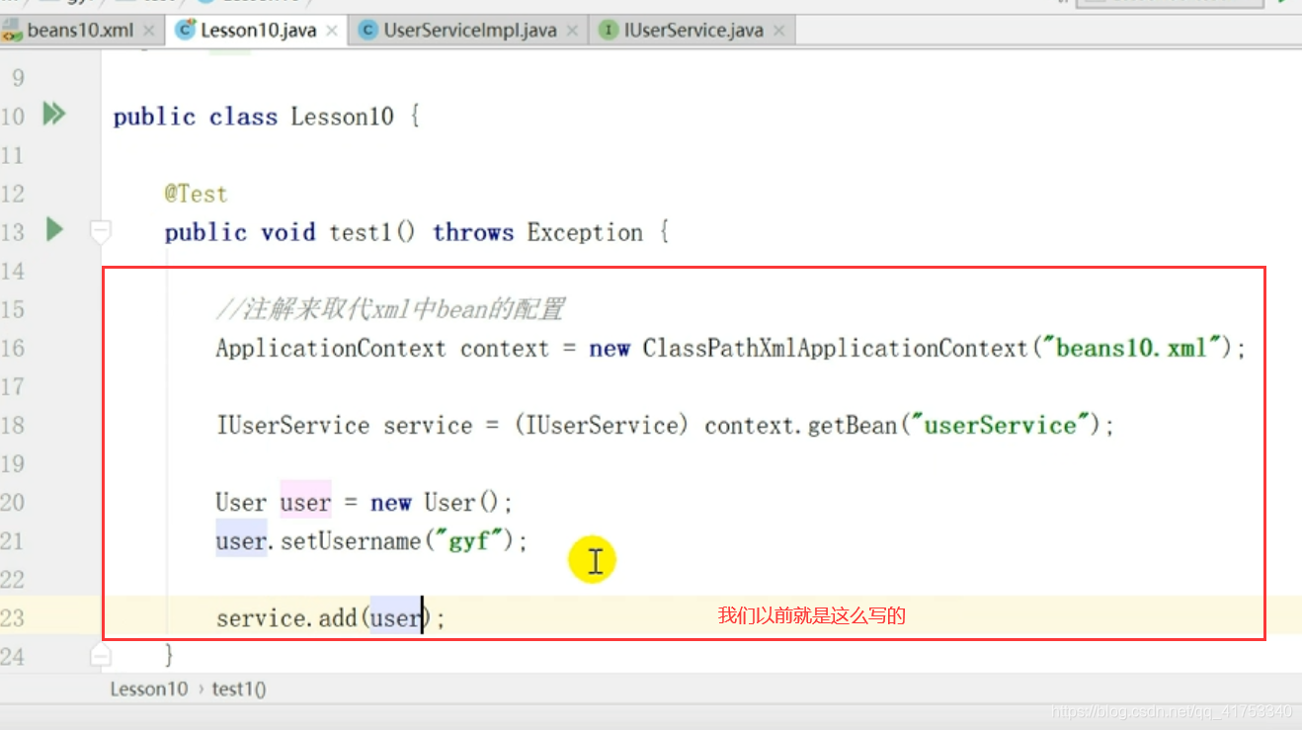The height and width of the screenshot is (730, 1302).
Task: Switch to the beans10.xml tab
Action: click(80, 30)
